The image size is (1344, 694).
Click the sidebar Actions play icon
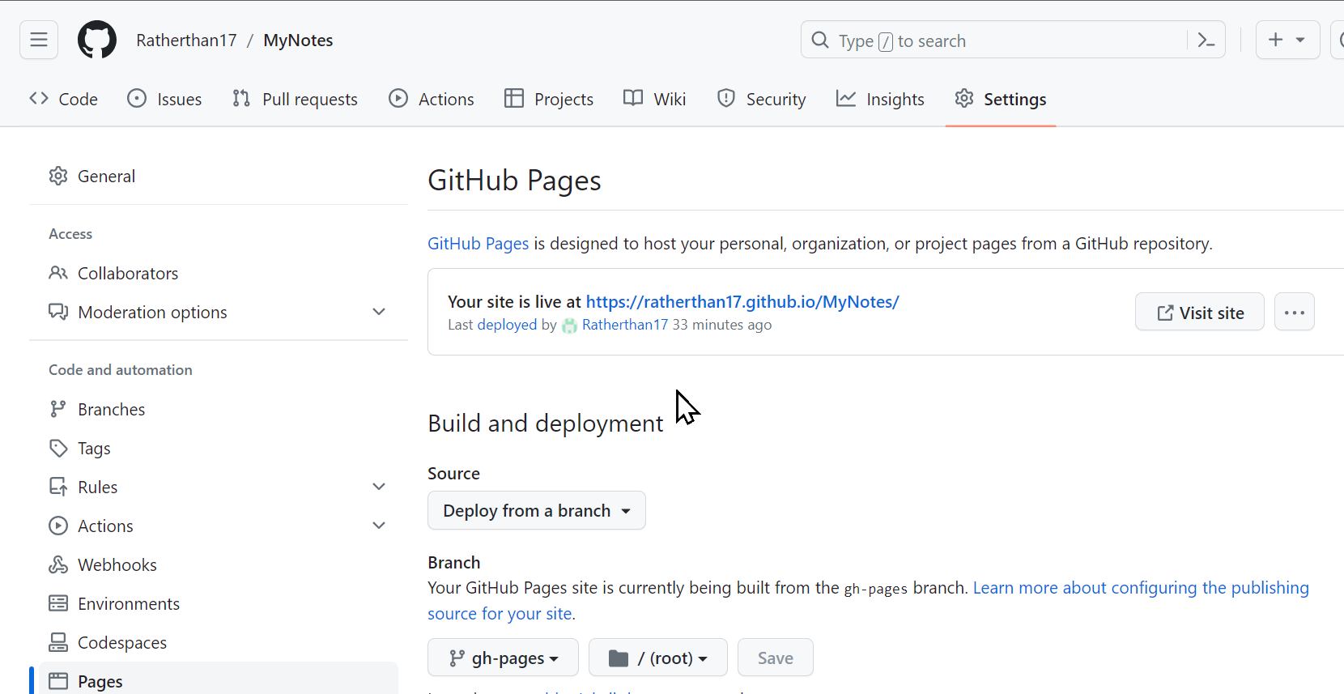(x=58, y=526)
